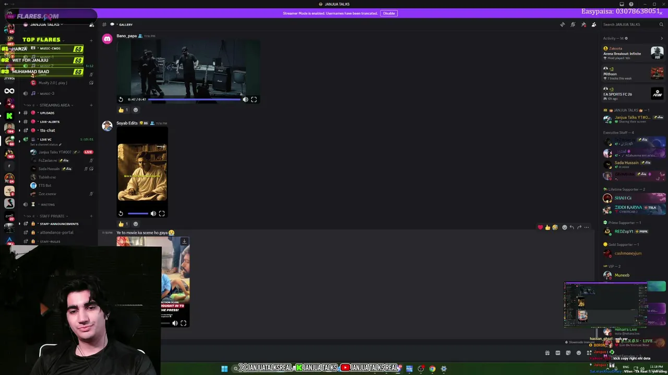Open the EA SPORTS FC 26 activity card

[x=633, y=93]
